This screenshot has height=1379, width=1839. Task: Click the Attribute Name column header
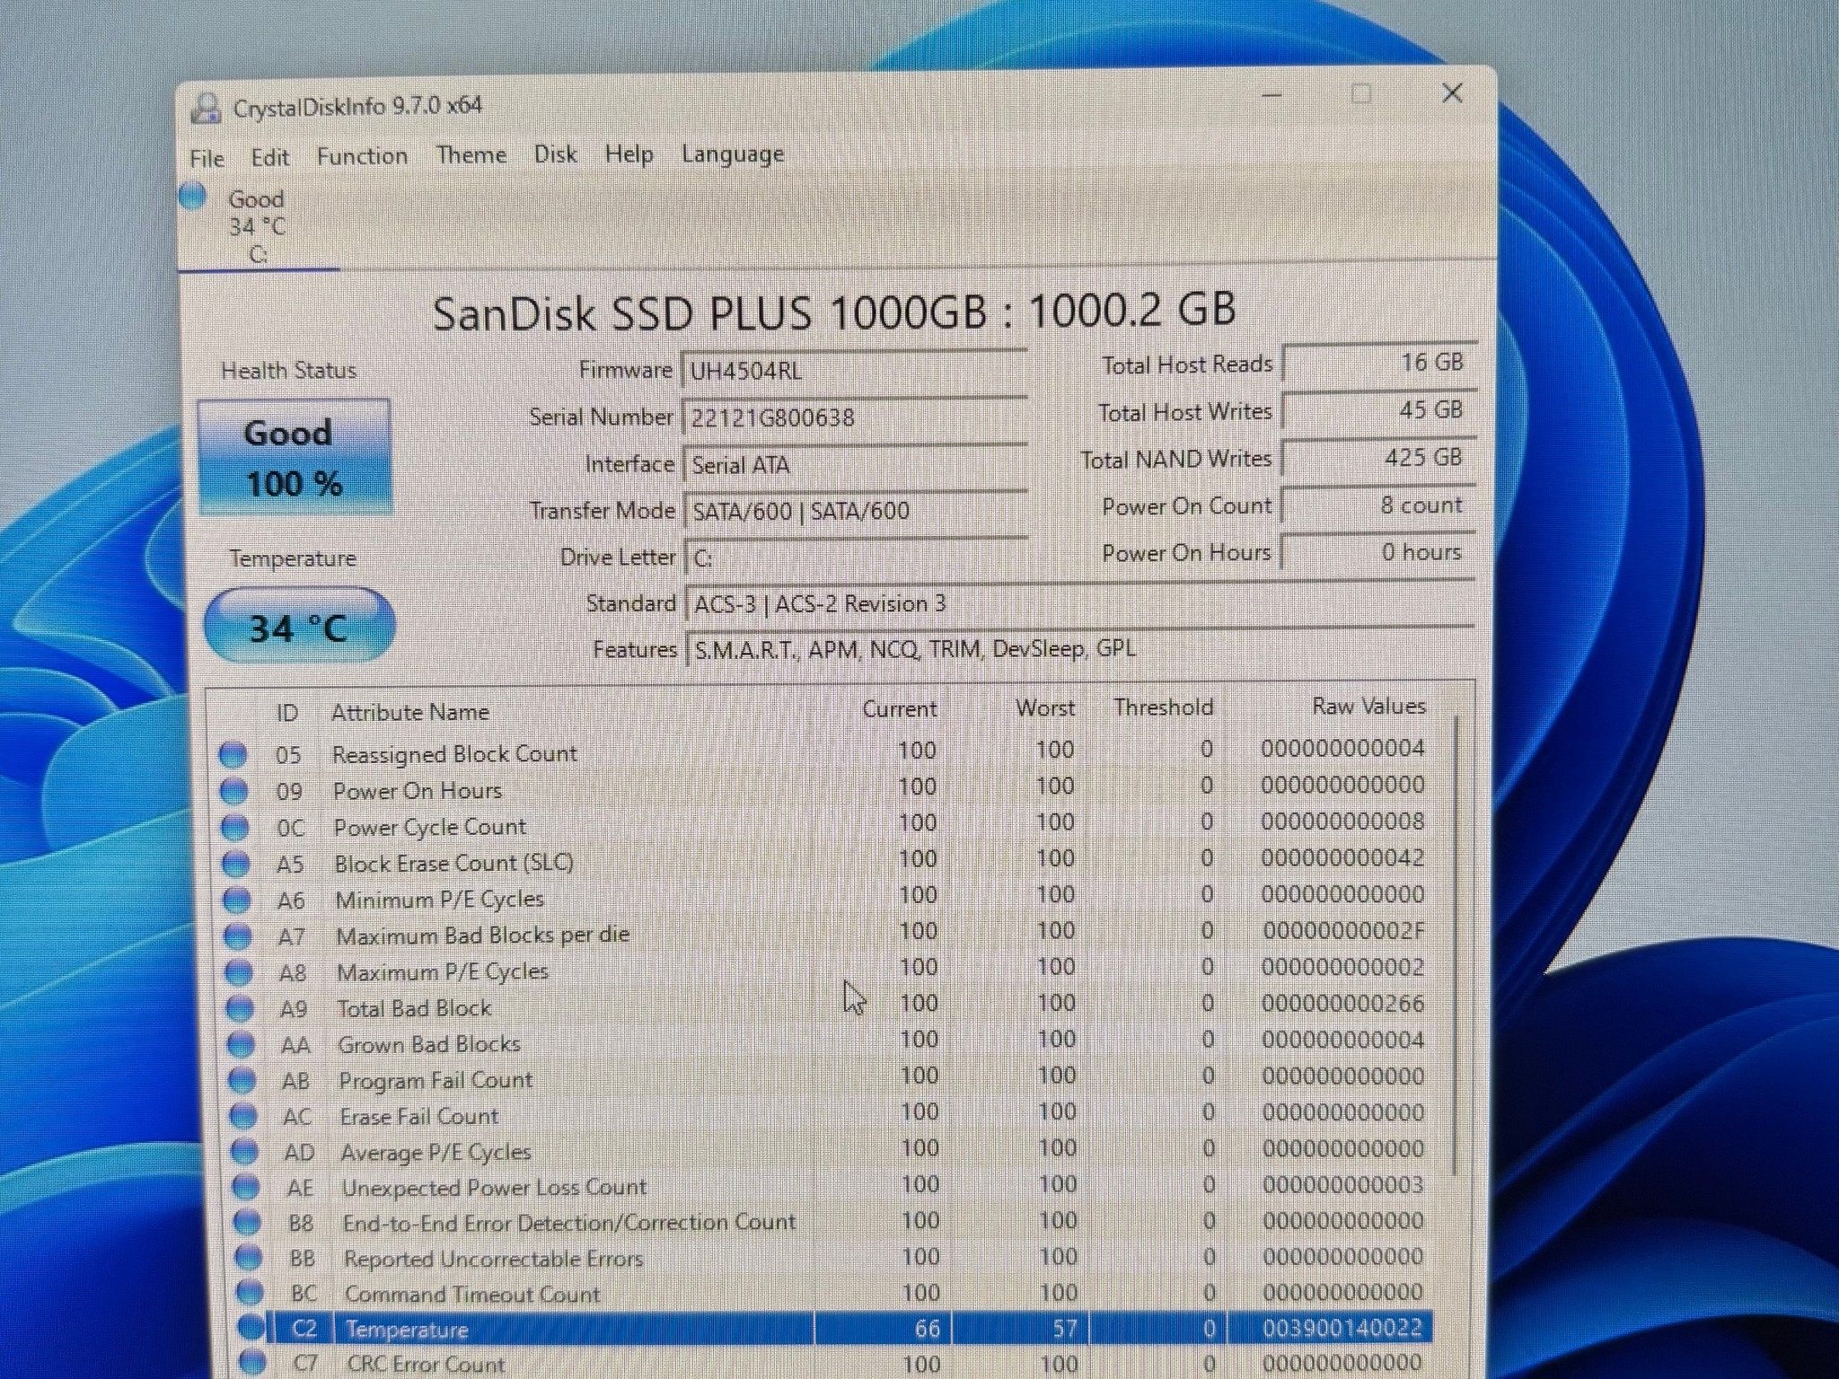point(410,713)
